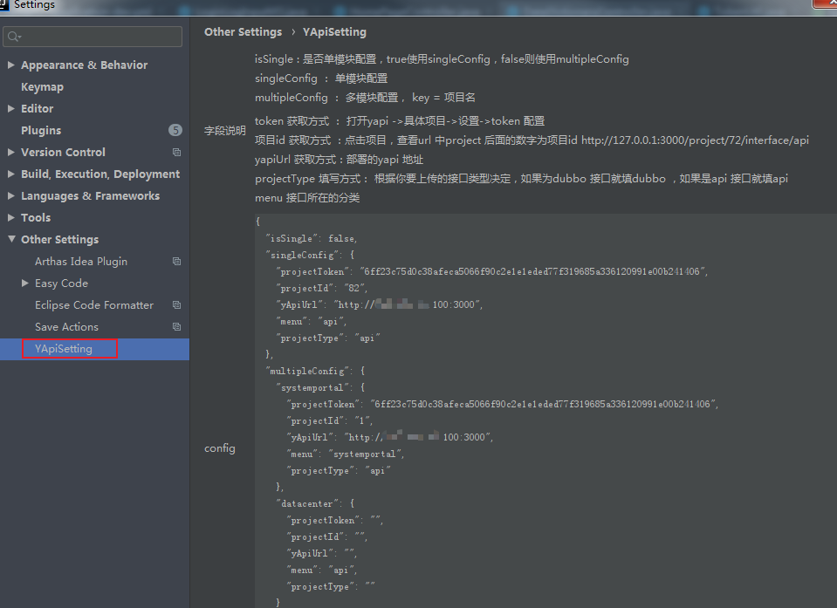Click the Plugins update count badge
The width and height of the screenshot is (837, 608).
click(175, 130)
